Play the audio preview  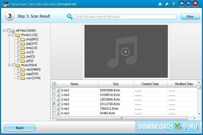(x=125, y=52)
